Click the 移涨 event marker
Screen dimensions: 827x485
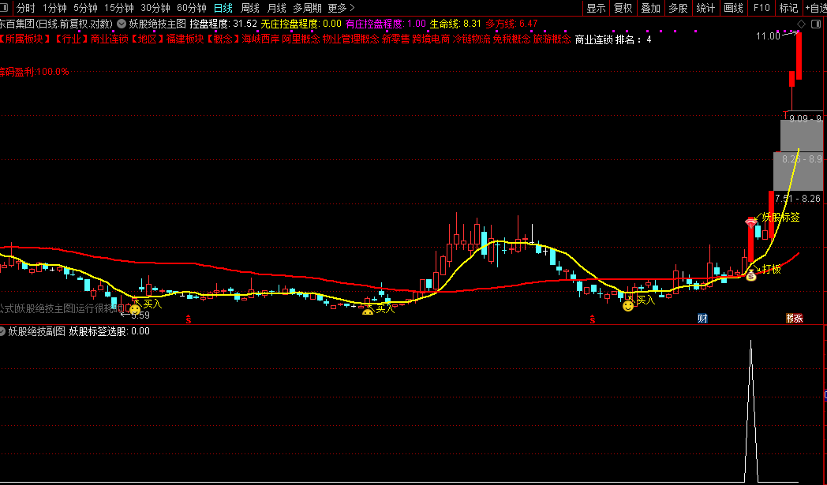[x=795, y=319]
